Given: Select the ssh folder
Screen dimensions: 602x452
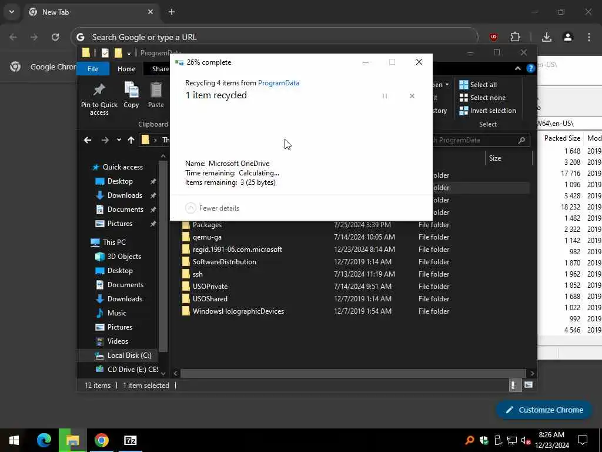Looking at the screenshot, I should click(x=198, y=274).
